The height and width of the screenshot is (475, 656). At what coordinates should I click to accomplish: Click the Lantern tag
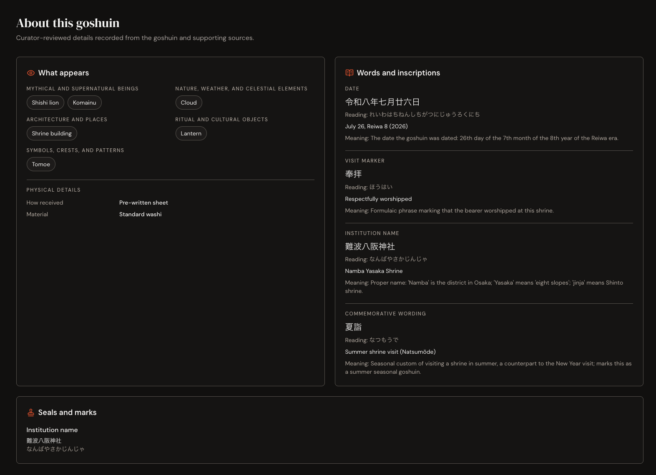point(191,133)
